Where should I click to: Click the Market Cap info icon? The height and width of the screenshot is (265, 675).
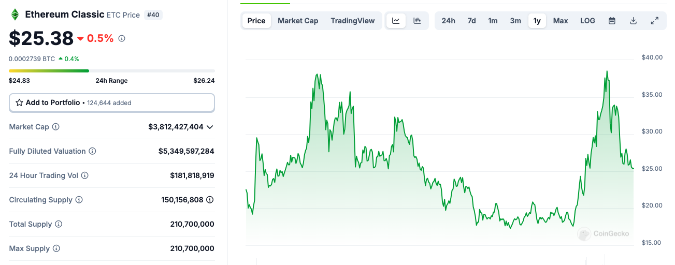click(56, 127)
